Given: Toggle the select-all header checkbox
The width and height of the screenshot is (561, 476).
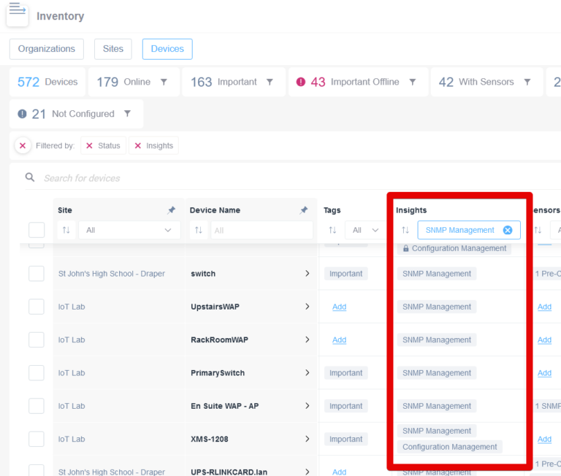Looking at the screenshot, I should tap(37, 230).
